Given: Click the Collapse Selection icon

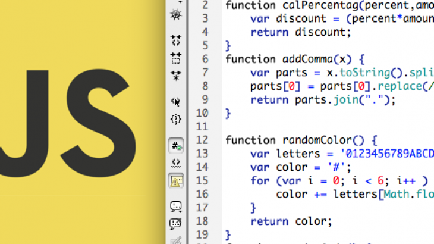Looking at the screenshot, I should tap(176, 58).
